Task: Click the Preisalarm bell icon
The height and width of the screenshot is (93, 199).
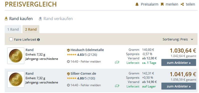Action: (137, 4)
